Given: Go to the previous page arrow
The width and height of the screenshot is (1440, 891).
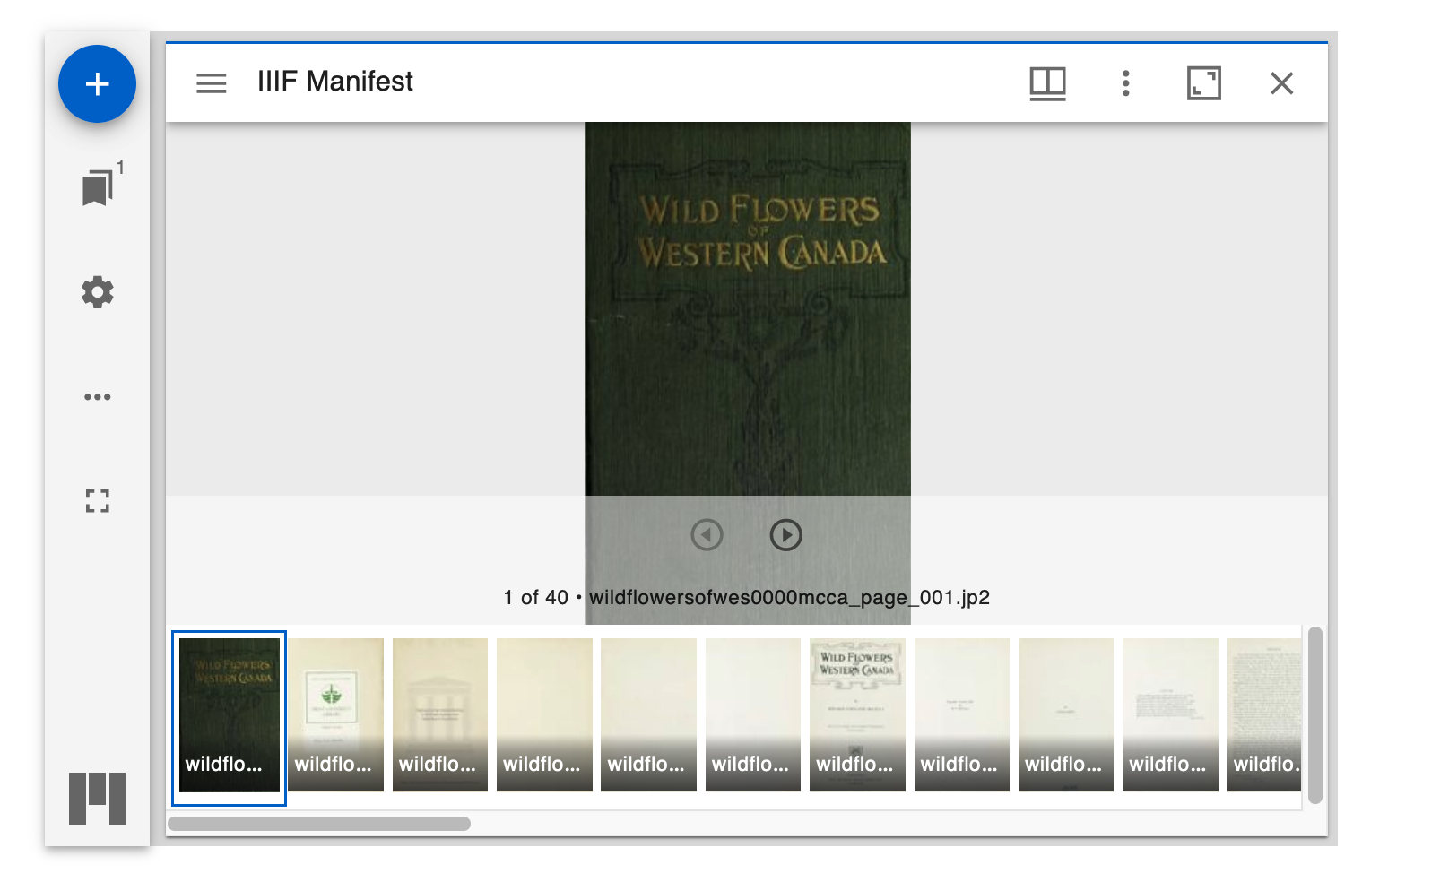Looking at the screenshot, I should coord(707,535).
